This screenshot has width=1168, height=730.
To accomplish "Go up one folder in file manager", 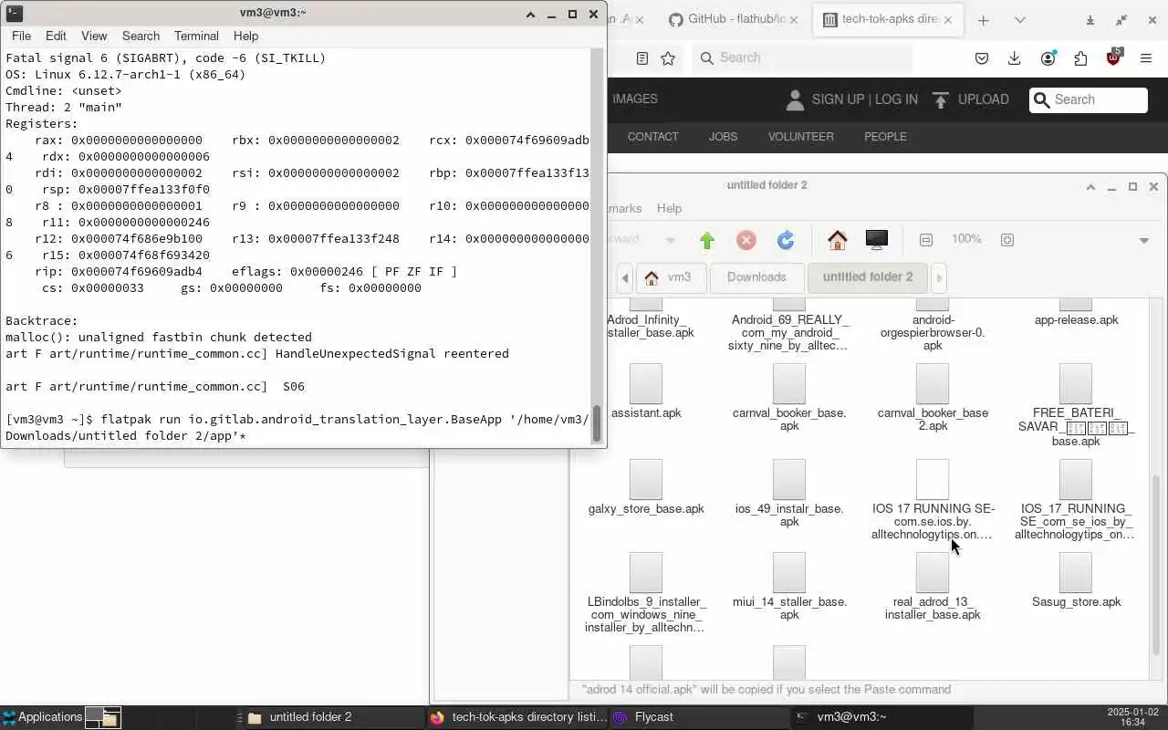I will click(x=707, y=240).
